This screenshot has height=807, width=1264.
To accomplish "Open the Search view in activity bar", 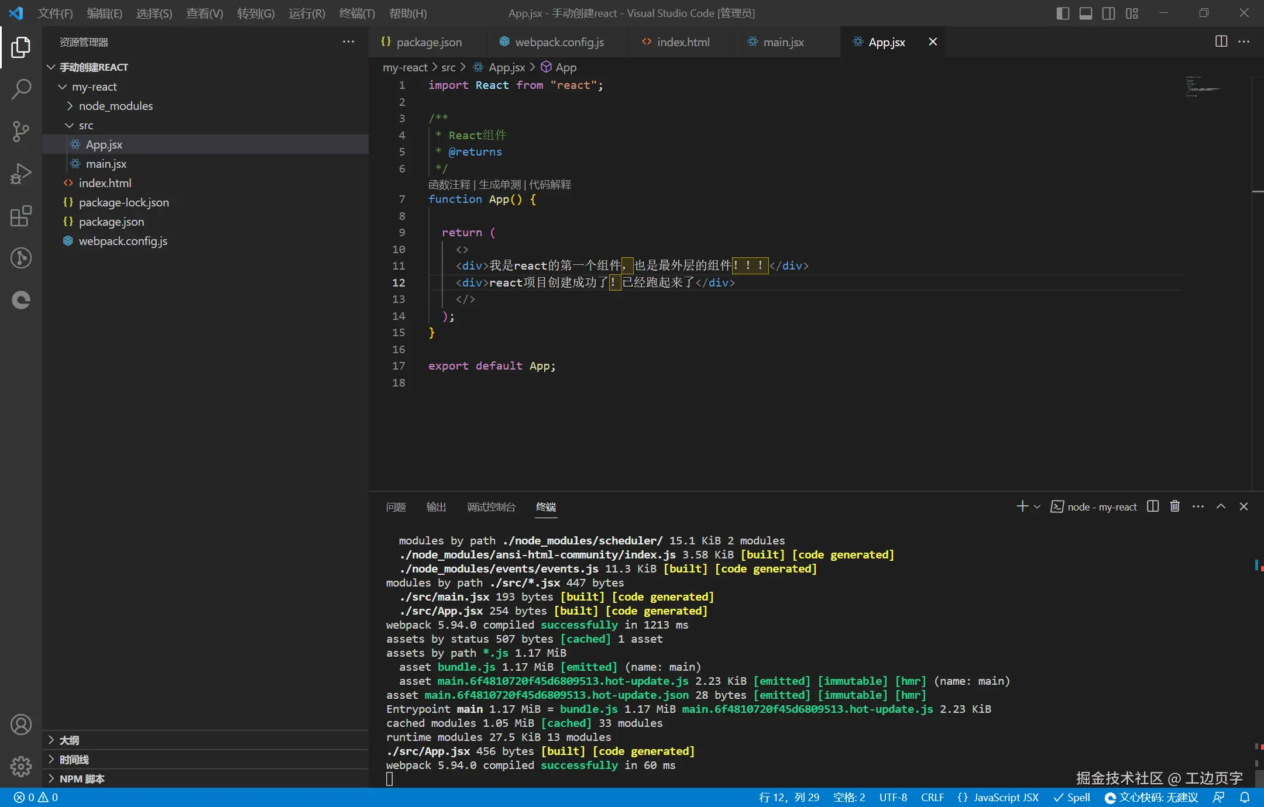I will point(21,89).
